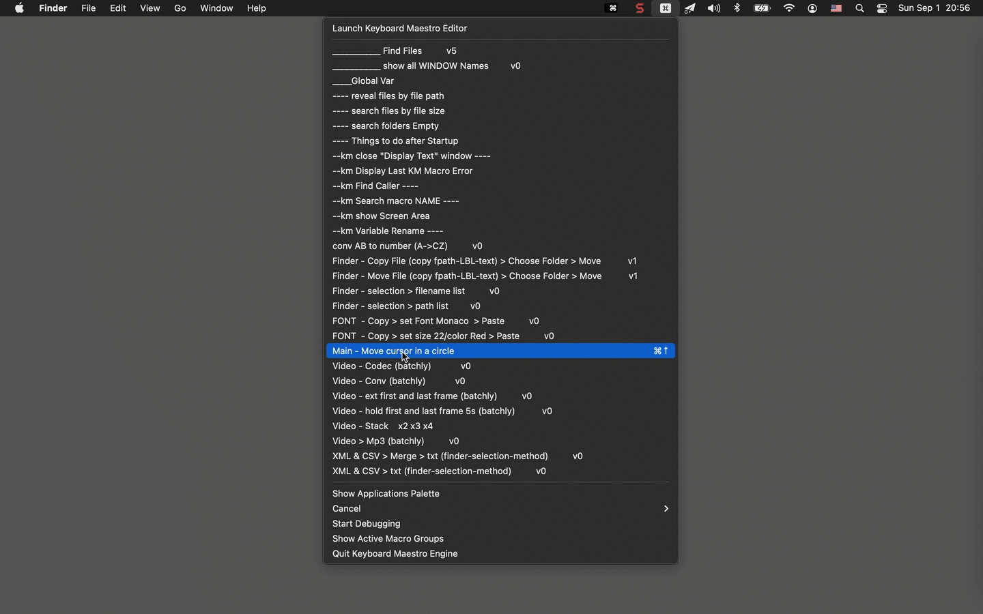
Task: Click the paper plane menu bar icon
Action: 691,8
